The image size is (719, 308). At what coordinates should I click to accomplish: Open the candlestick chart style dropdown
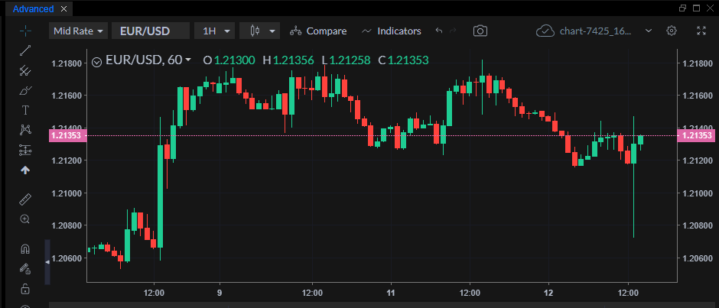pos(259,31)
